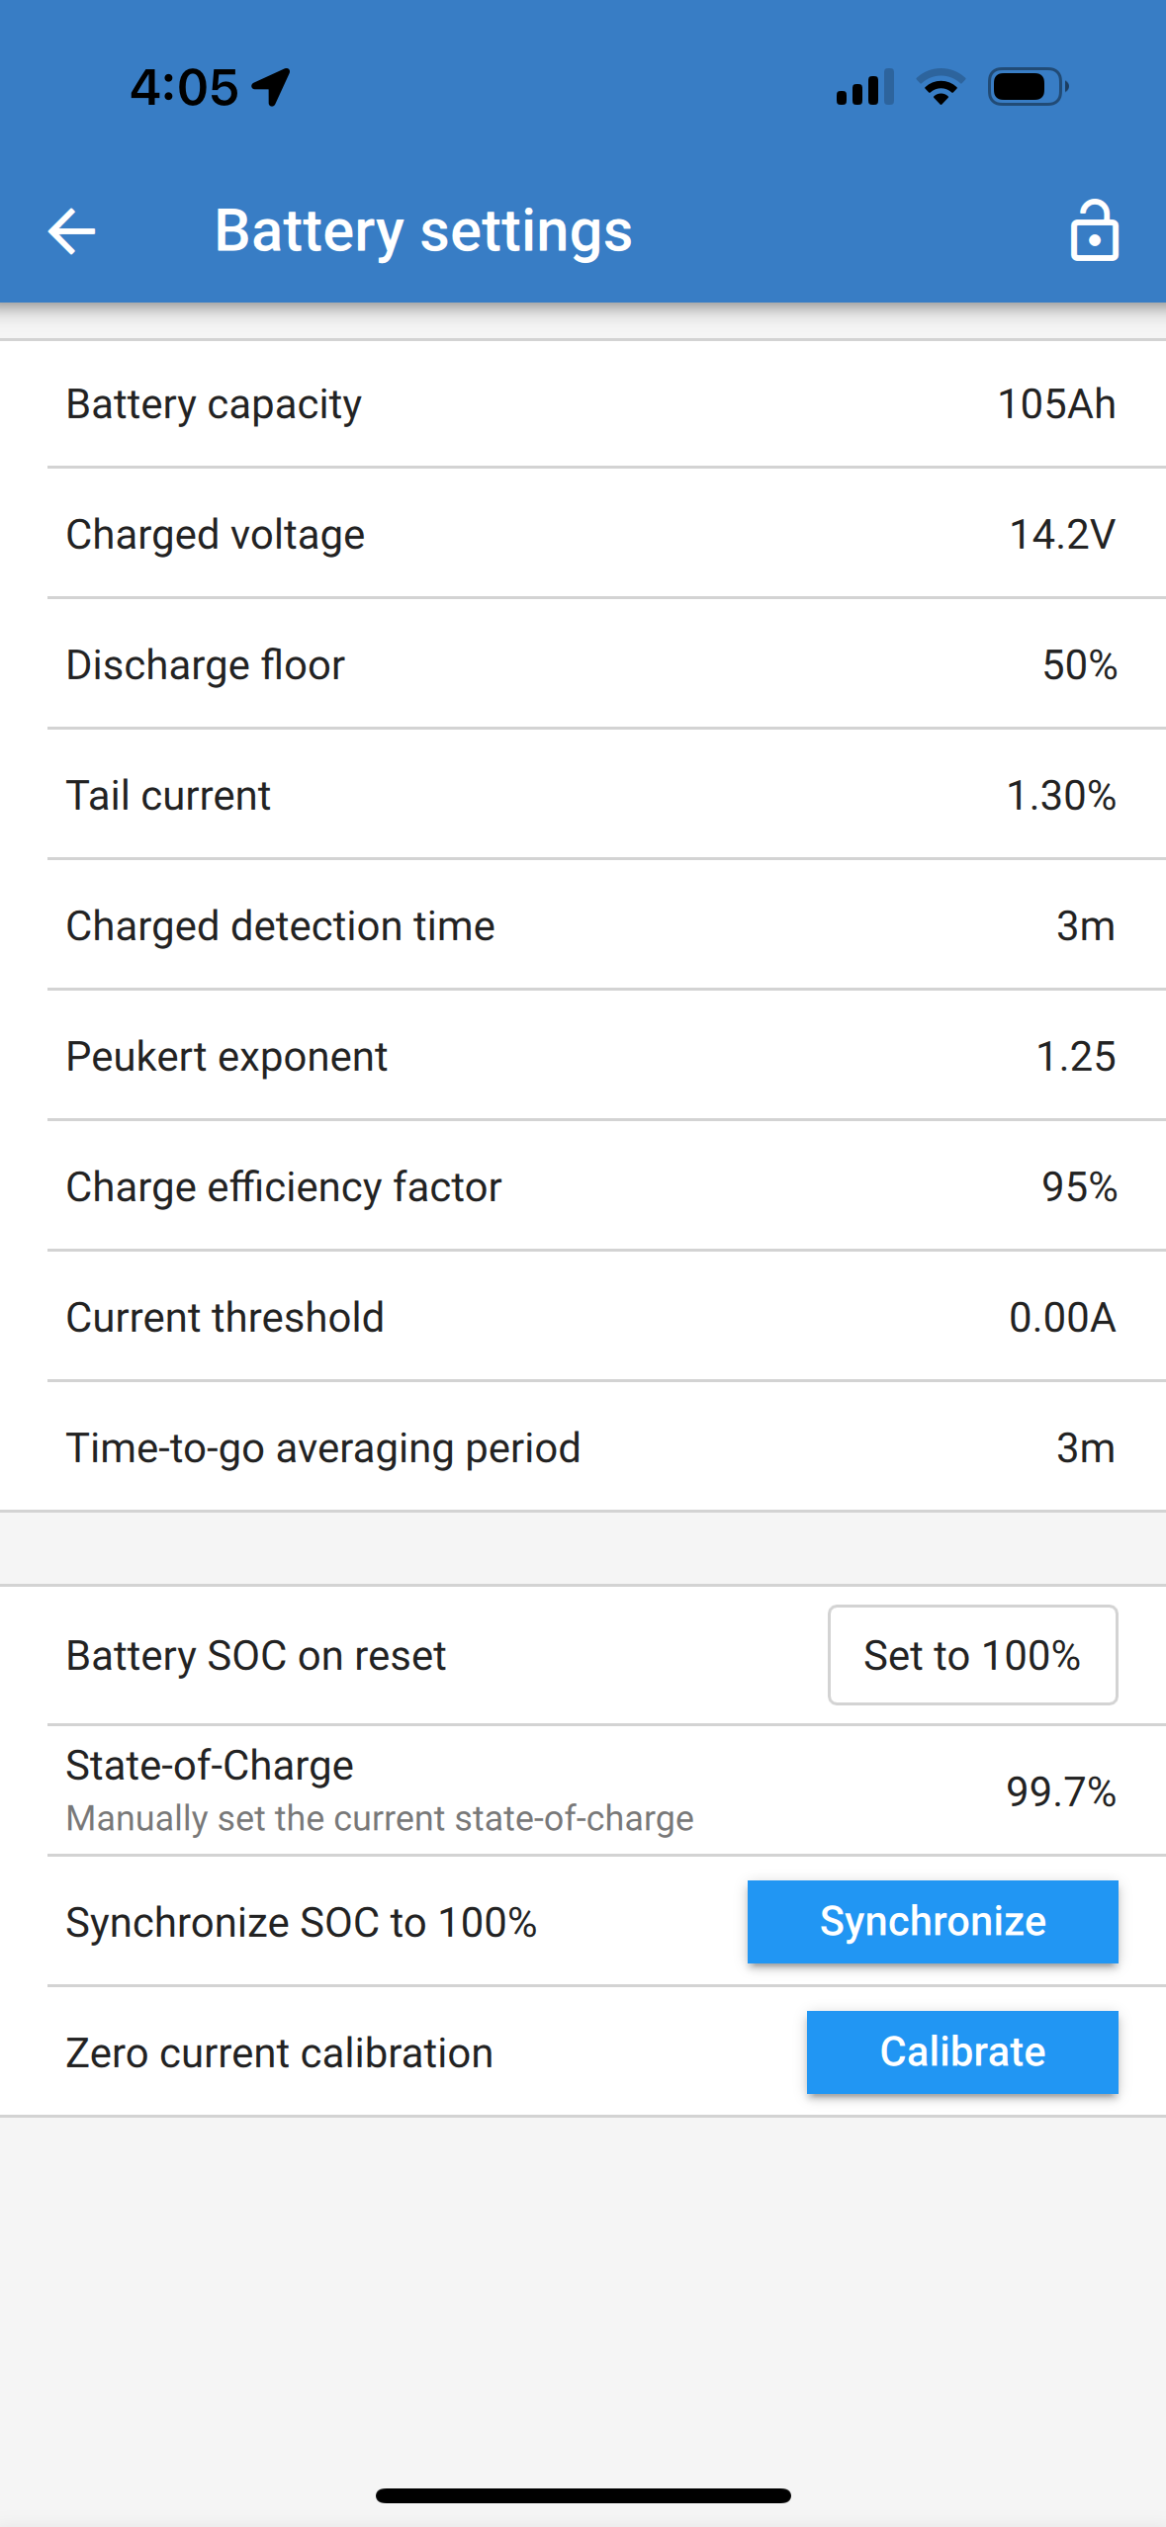
Task: Tap the cellular signal bars icon
Action: click(x=864, y=88)
